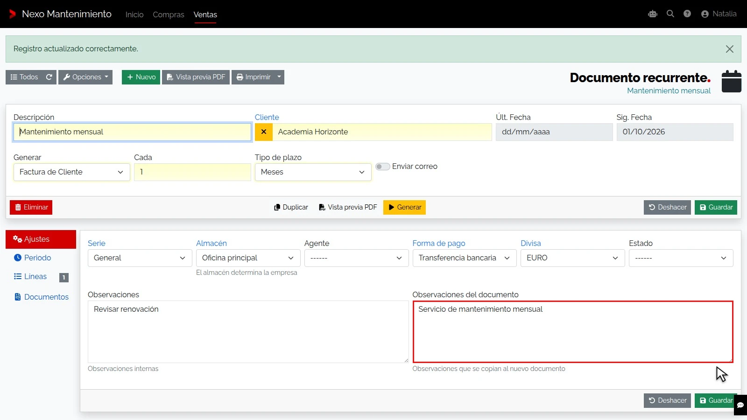Click the Nuevo button

point(141,77)
